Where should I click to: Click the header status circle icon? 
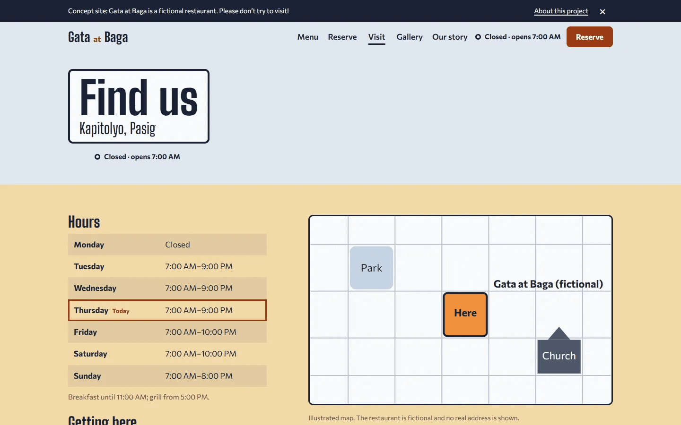[x=478, y=37]
